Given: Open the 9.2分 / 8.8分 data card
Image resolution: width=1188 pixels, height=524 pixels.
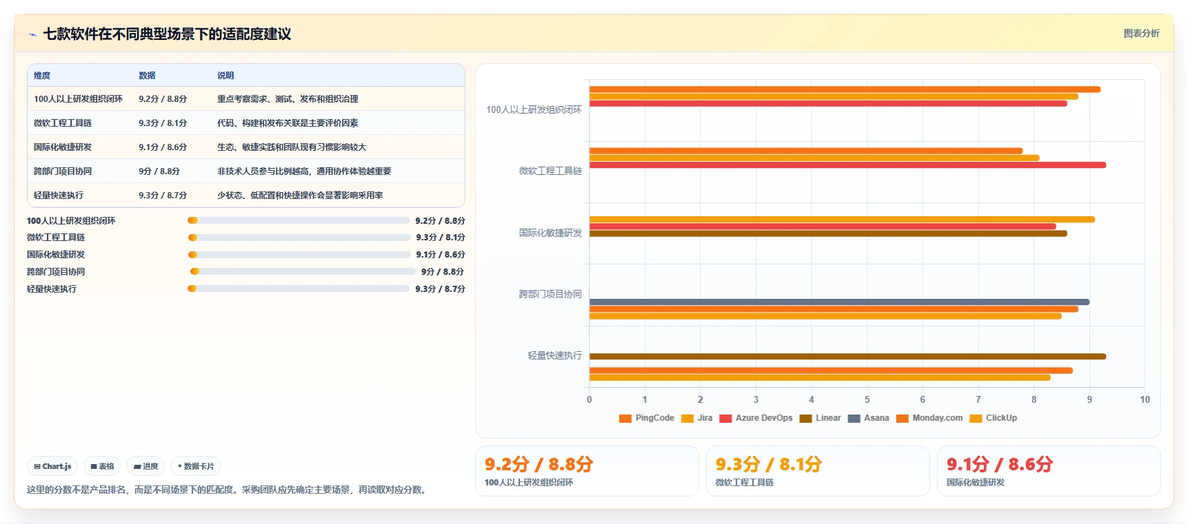Looking at the screenshot, I should pos(587,471).
